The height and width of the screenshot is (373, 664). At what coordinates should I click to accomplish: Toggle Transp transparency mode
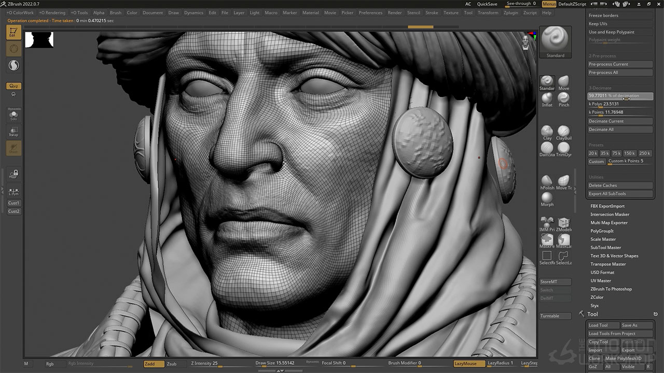click(x=13, y=131)
